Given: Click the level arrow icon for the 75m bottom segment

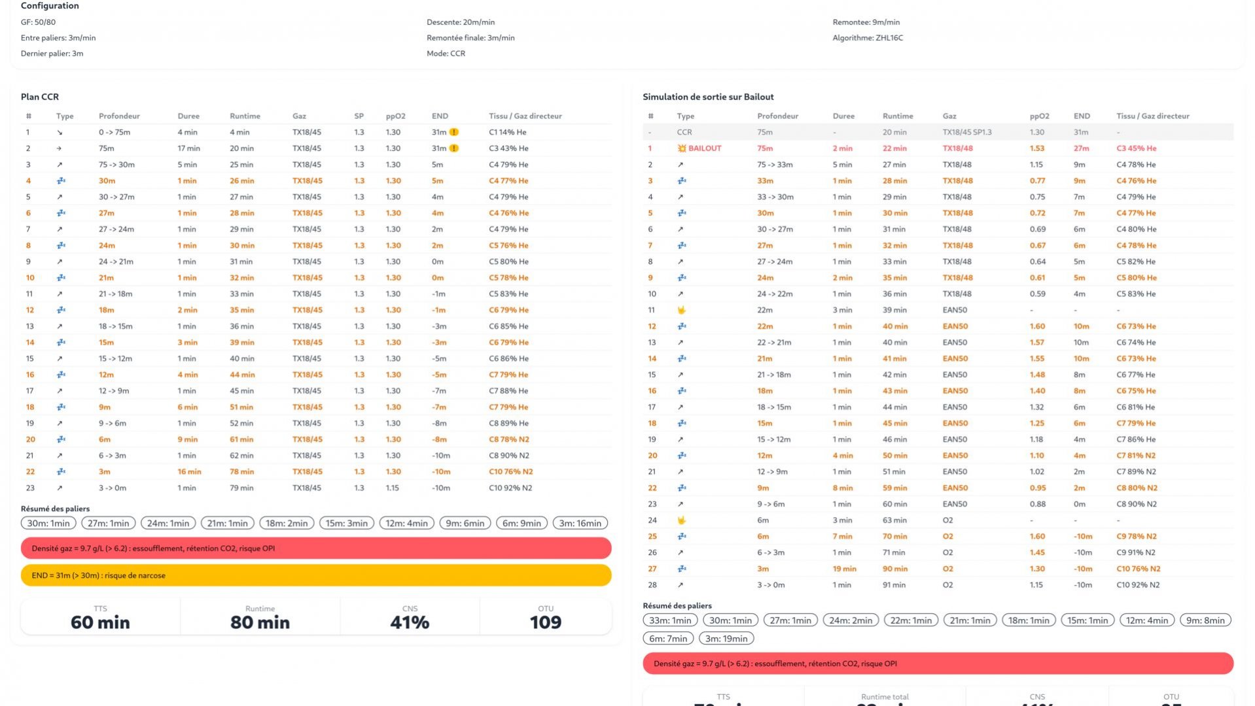Looking at the screenshot, I should tap(60, 148).
